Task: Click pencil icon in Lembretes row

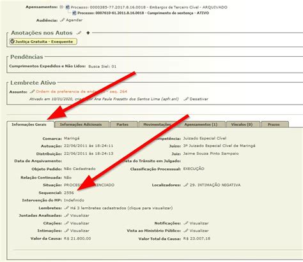Action: pyautogui.click(x=66, y=208)
